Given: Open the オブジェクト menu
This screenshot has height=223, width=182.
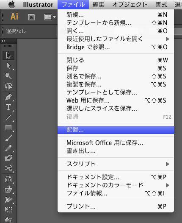Looking at the screenshot, I should pyautogui.click(x=130, y=5).
